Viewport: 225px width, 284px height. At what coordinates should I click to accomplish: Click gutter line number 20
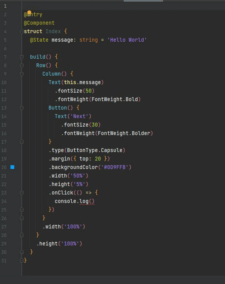click(x=4, y=167)
